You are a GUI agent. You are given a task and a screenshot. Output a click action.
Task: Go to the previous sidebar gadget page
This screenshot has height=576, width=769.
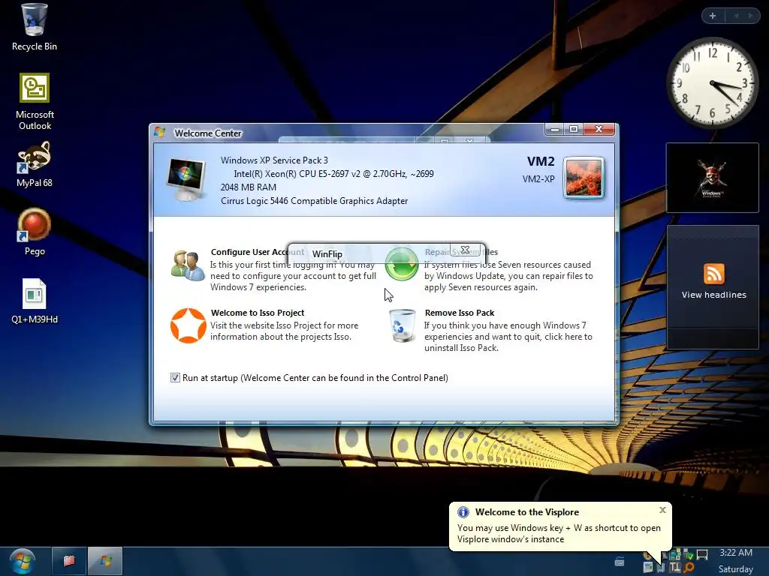[736, 16]
